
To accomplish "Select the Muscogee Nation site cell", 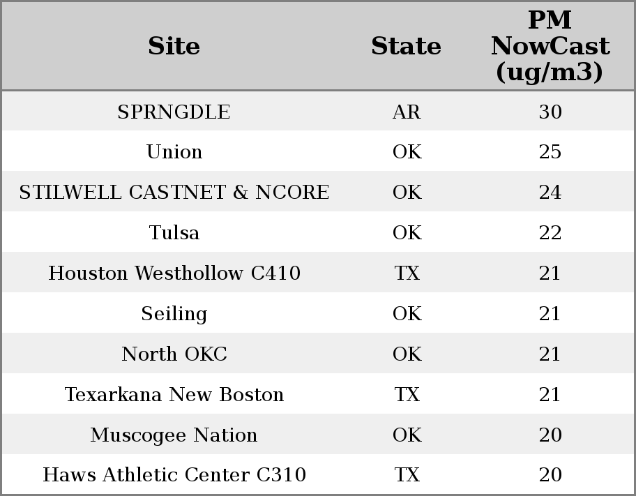I will (174, 435).
